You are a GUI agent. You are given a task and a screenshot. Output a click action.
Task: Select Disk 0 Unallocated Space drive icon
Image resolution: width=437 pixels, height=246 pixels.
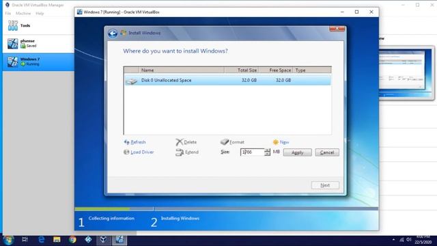(131, 81)
